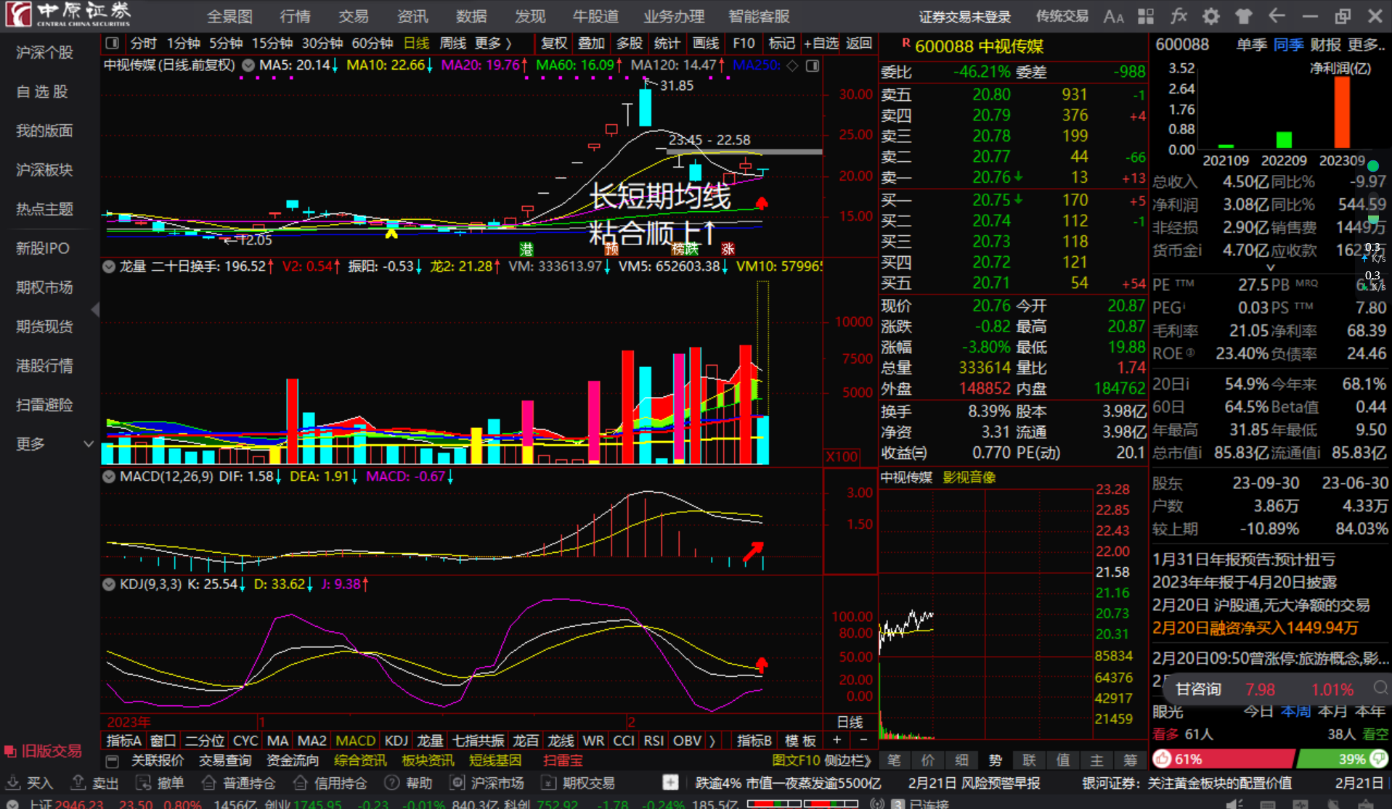Open the 帮助 help question-mark icon
Image resolution: width=1392 pixels, height=809 pixels.
pyautogui.click(x=392, y=783)
